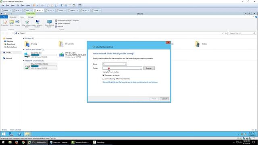This screenshot has height=145, width=258.
Task: Click Uninstall or change a program
Action: tap(67, 21)
